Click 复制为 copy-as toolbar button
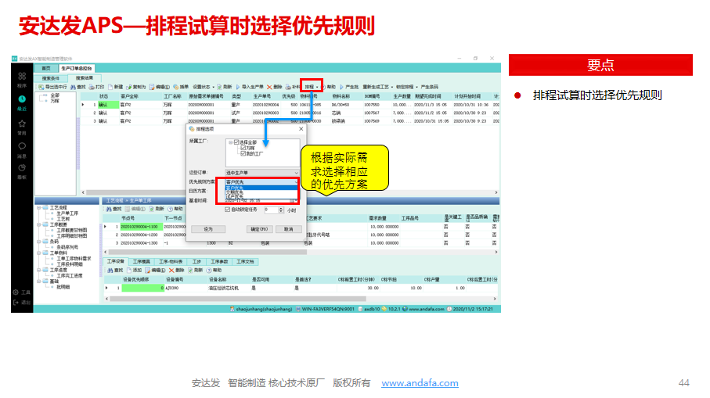The image size is (710, 398). point(136,87)
